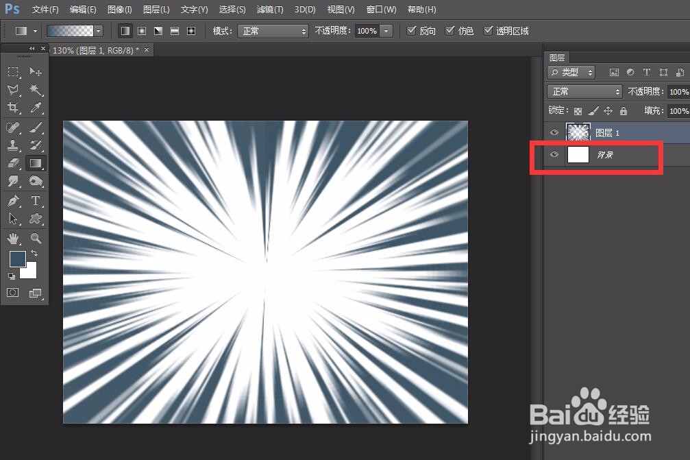
Task: Select the Spot Healing Brush tool
Action: [x=13, y=128]
